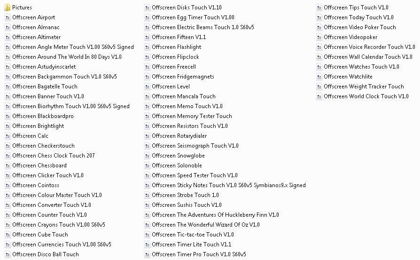
Task: Select Offscreen World Clock Touch V1.0
Action: pos(366,96)
